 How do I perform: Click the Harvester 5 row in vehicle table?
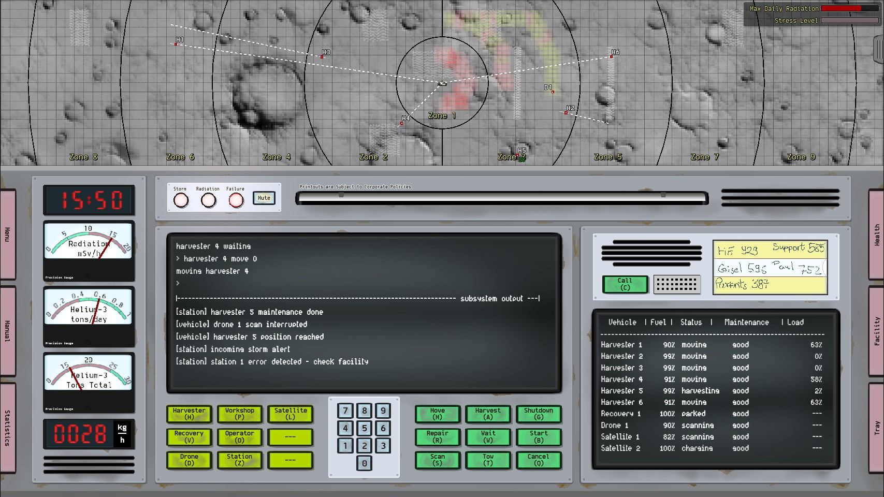coord(712,391)
